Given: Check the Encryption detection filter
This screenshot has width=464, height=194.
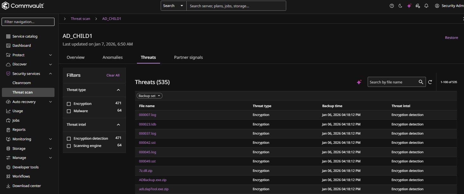Looking at the screenshot, I should coord(69,138).
